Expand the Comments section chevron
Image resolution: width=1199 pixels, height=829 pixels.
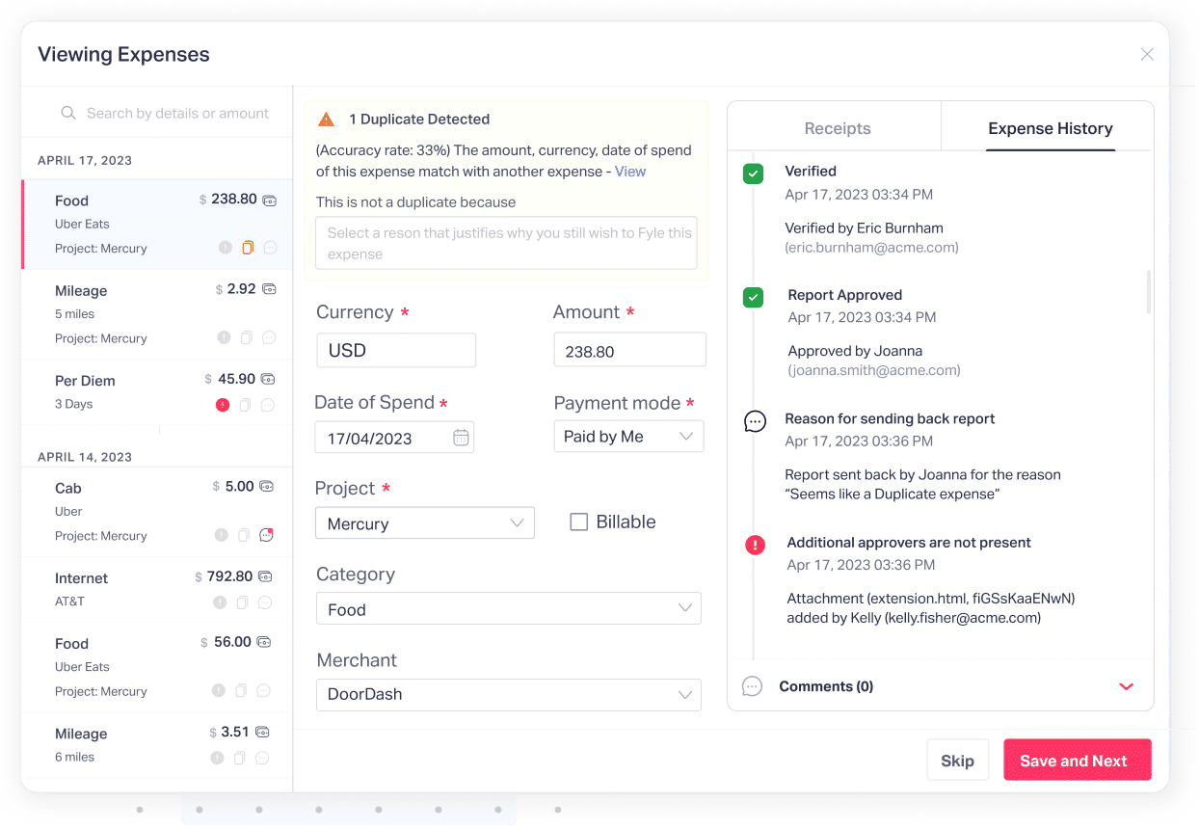pos(1126,686)
